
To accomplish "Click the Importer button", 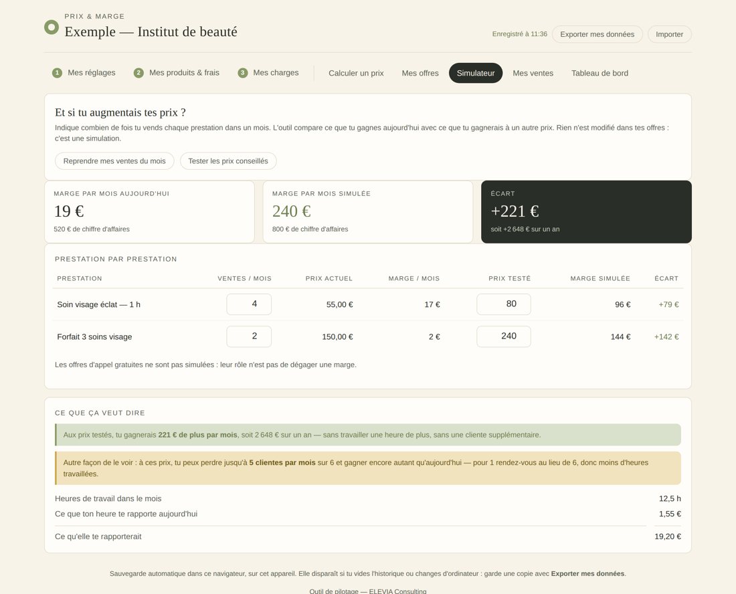I will click(669, 34).
